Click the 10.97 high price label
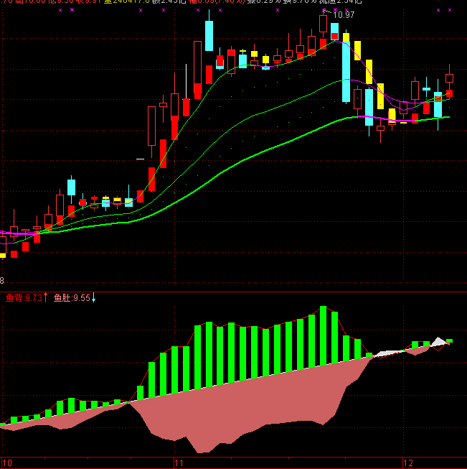The height and width of the screenshot is (469, 467). pyautogui.click(x=344, y=14)
